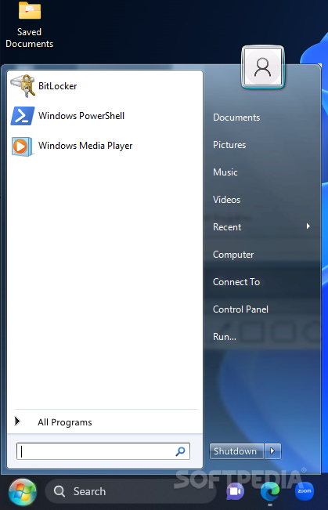Choose Connect To in the start menu
This screenshot has width=328, height=510.
click(x=236, y=282)
